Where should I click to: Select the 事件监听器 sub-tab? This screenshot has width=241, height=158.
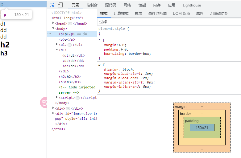157,14
